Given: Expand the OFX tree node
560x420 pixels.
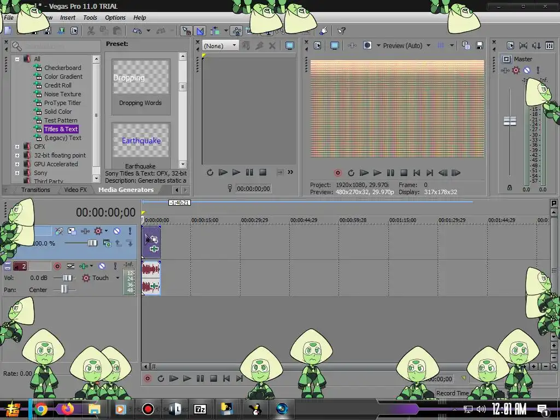Looking at the screenshot, I should tap(17, 147).
